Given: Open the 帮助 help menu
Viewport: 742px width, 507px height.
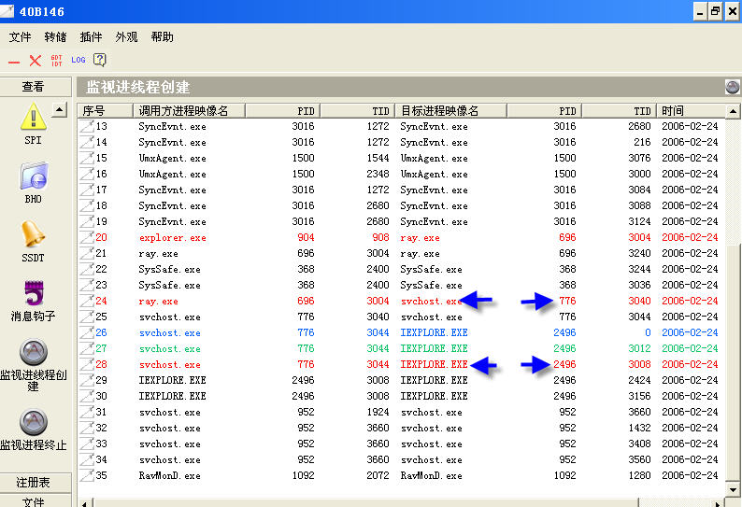Looking at the screenshot, I should [162, 37].
